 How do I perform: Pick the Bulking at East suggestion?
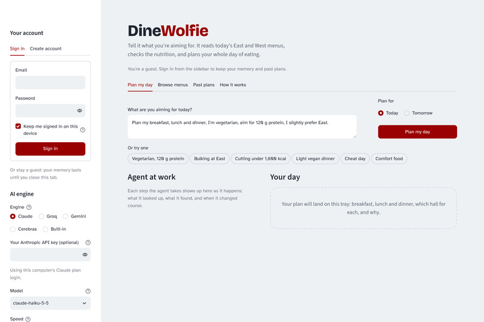210,159
